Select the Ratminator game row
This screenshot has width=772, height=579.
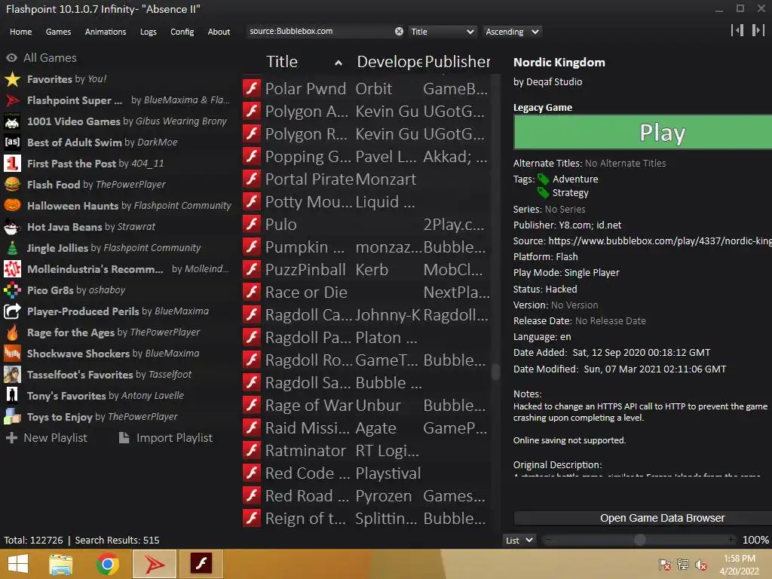[x=366, y=451]
